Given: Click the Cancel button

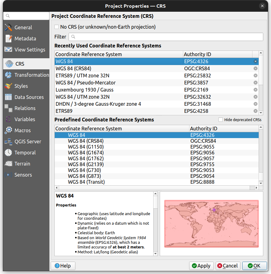Looking at the screenshot, I should coord(228,266).
